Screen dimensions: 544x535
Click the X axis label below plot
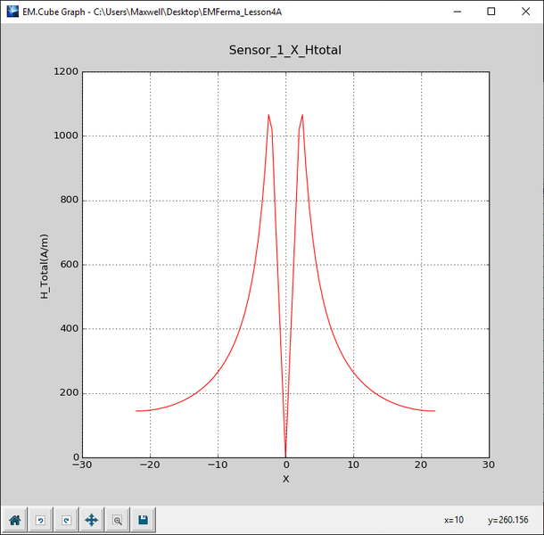[x=285, y=479]
